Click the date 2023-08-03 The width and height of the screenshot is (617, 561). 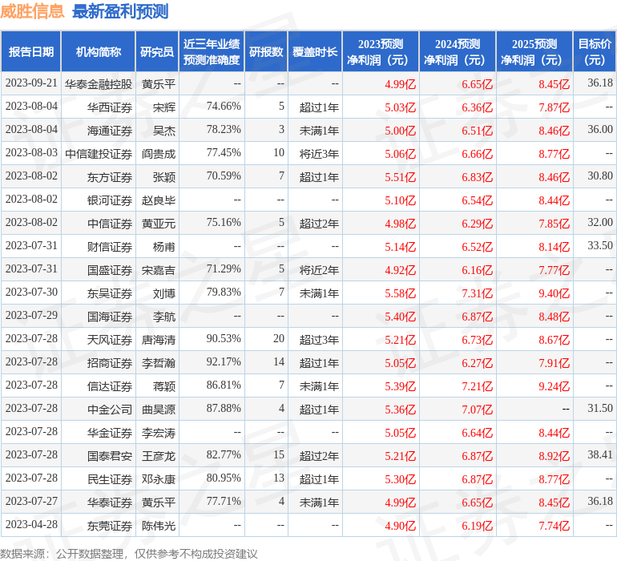click(x=31, y=153)
